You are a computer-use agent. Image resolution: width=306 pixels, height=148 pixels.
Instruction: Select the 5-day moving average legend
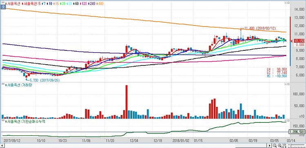[31, 4]
